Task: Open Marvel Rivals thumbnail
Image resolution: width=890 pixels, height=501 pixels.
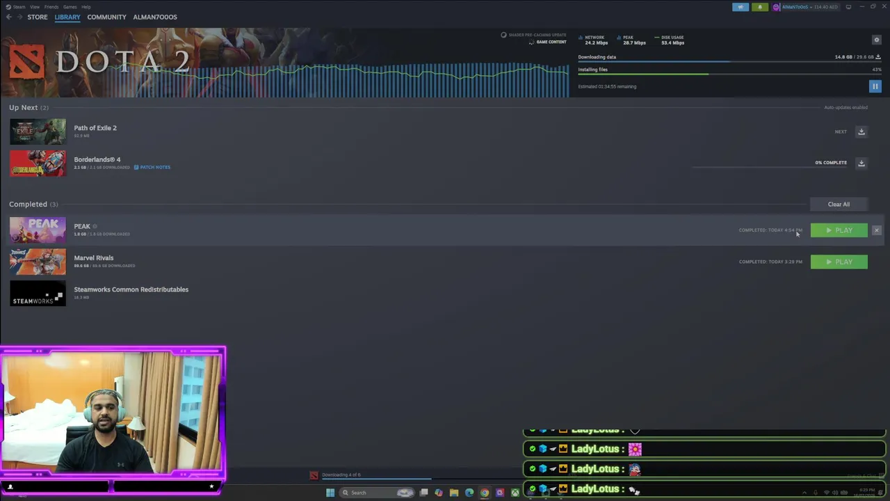Action: 38,262
